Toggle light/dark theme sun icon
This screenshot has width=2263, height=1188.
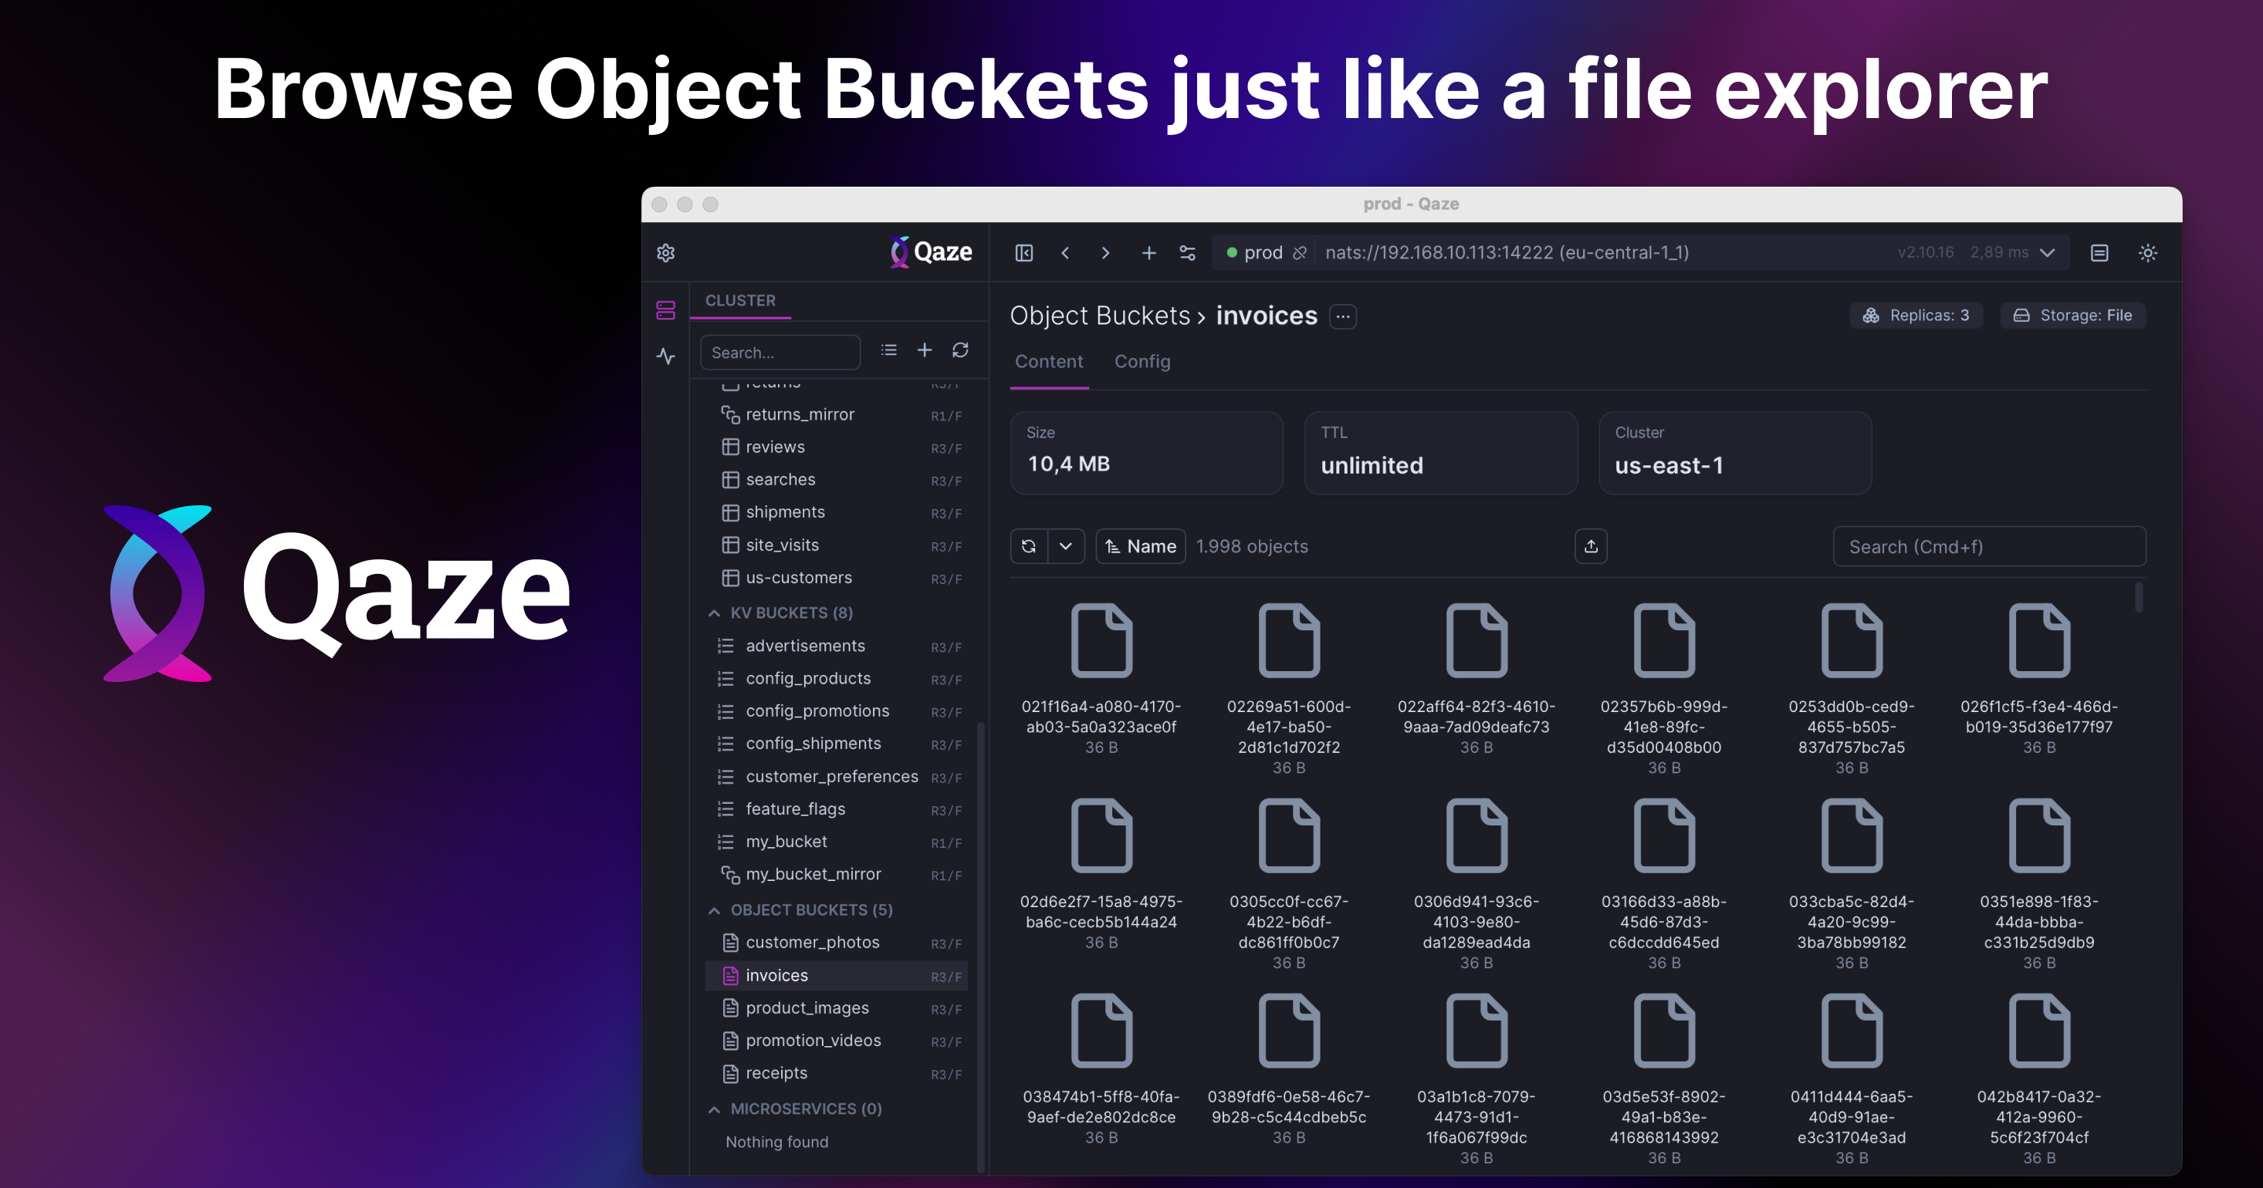point(2148,253)
